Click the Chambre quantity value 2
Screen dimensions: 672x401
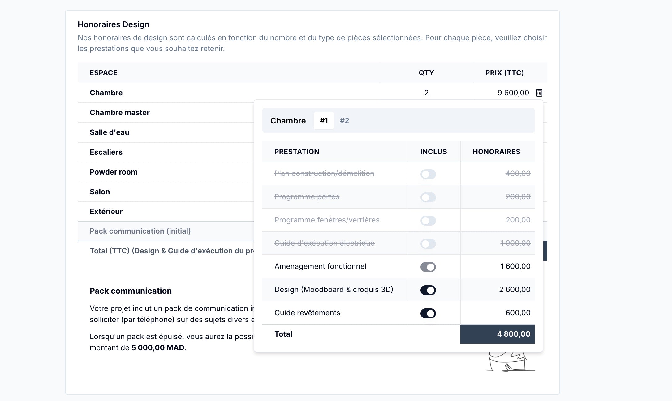[x=426, y=93]
